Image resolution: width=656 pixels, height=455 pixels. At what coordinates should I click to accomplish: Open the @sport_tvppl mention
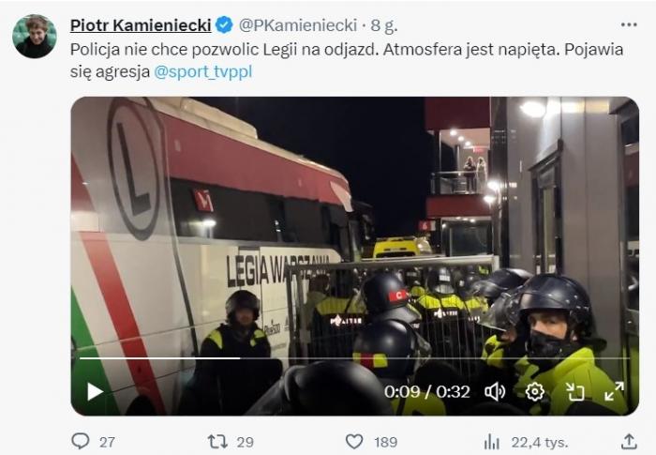point(203,71)
